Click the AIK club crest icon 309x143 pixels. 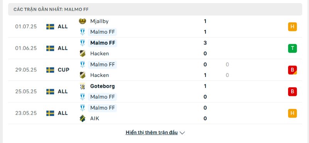coord(82,118)
